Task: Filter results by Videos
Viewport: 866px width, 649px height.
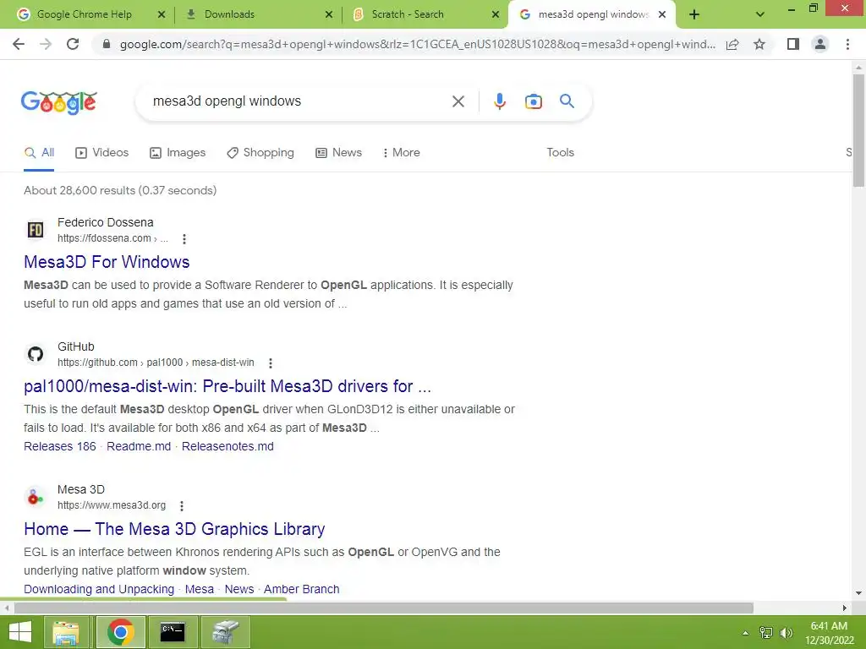Action: [x=101, y=153]
